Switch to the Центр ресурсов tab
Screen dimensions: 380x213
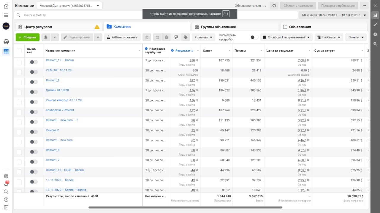click(59, 27)
